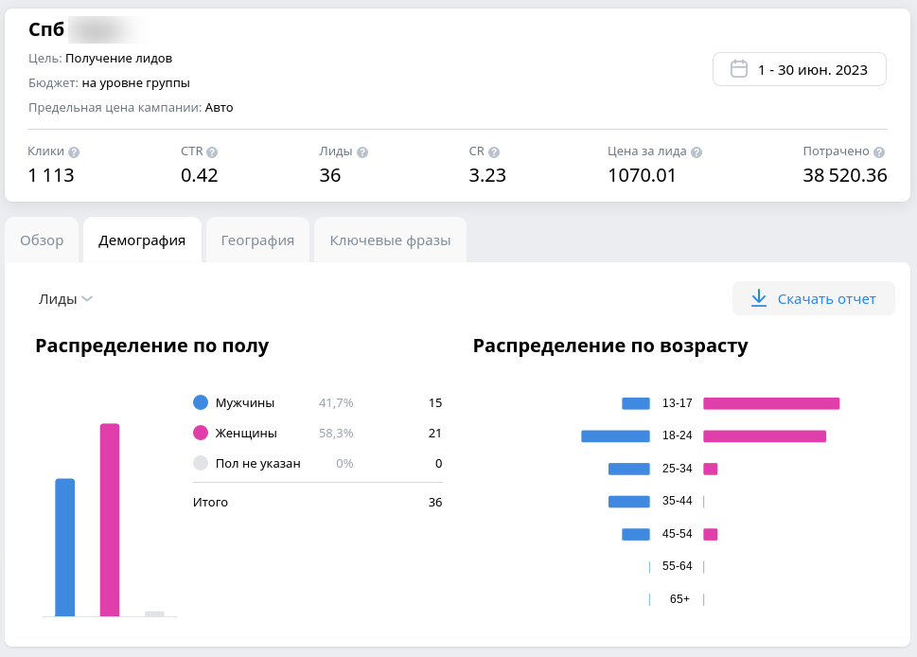Click help icon next to CR
This screenshot has width=917, height=657.
pyautogui.click(x=494, y=152)
